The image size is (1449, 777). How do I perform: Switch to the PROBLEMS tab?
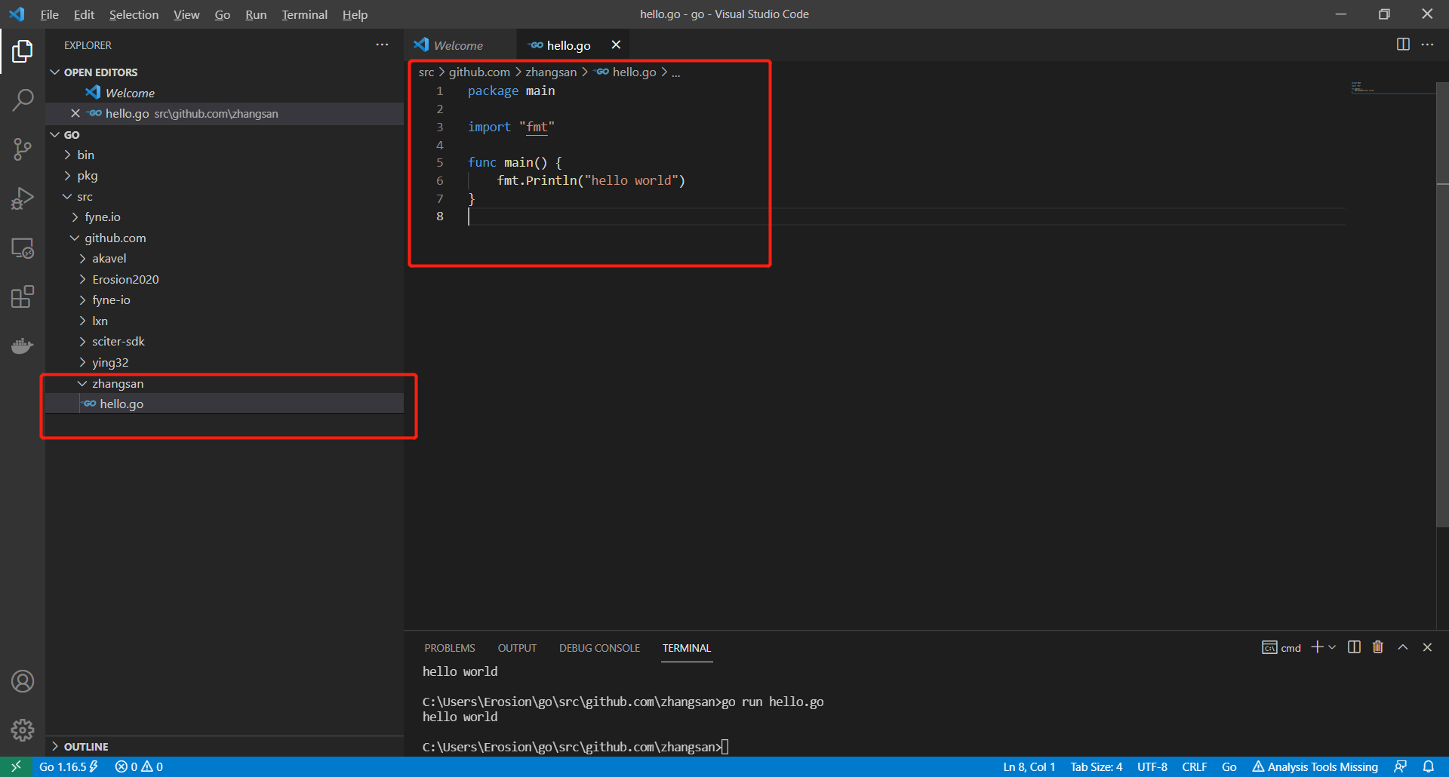449,648
